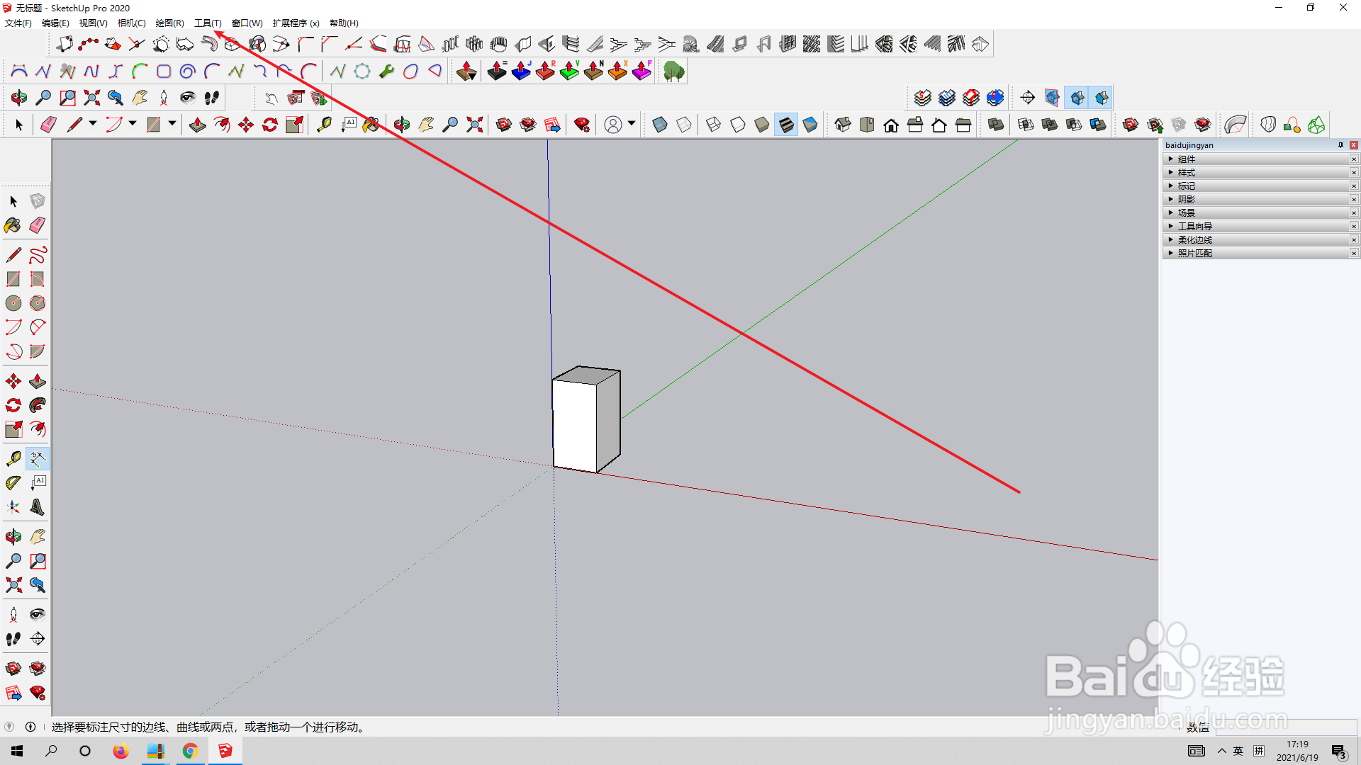Choose Hidden Line face style
Viewport: 1361px width, 765px height.
click(x=738, y=125)
